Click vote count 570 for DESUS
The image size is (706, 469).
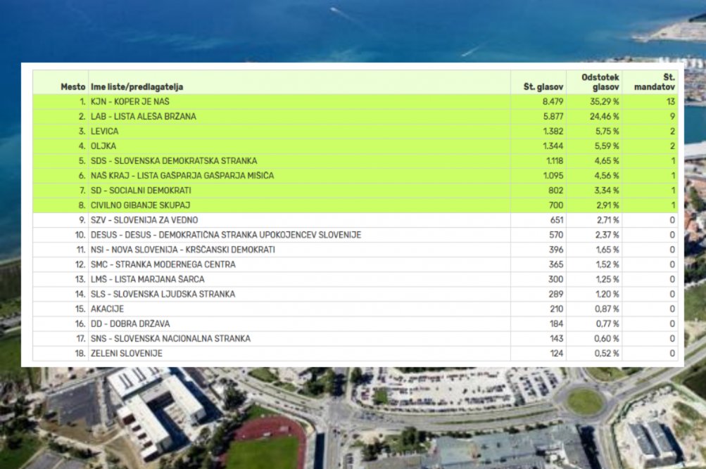556,235
